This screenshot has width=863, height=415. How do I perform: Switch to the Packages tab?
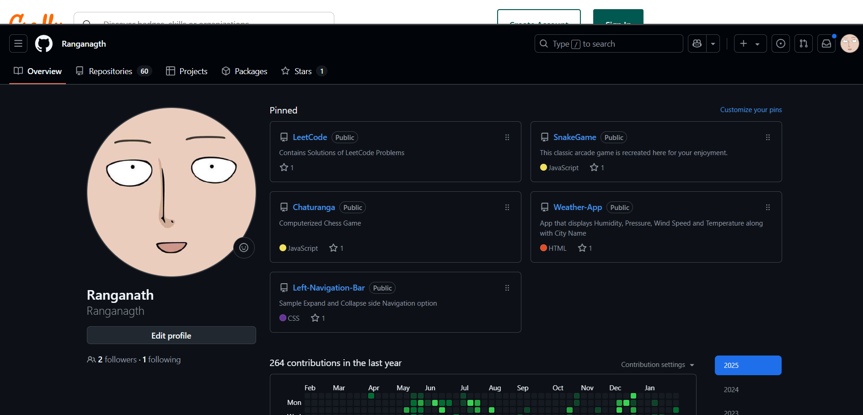[x=244, y=71]
